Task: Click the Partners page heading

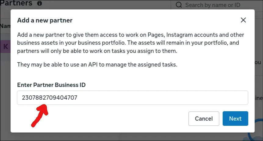Action: tap(16, 3)
